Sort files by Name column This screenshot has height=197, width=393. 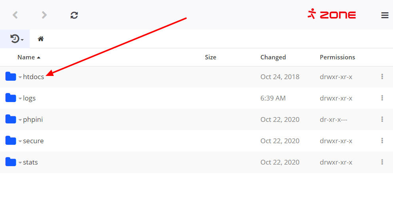click(x=26, y=57)
